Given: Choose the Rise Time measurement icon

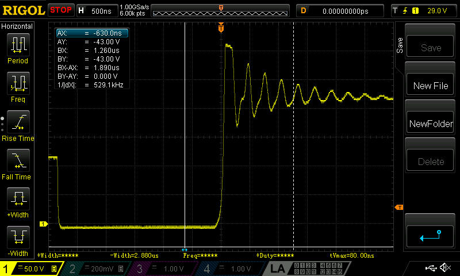Looking at the screenshot, I should click(x=18, y=122).
